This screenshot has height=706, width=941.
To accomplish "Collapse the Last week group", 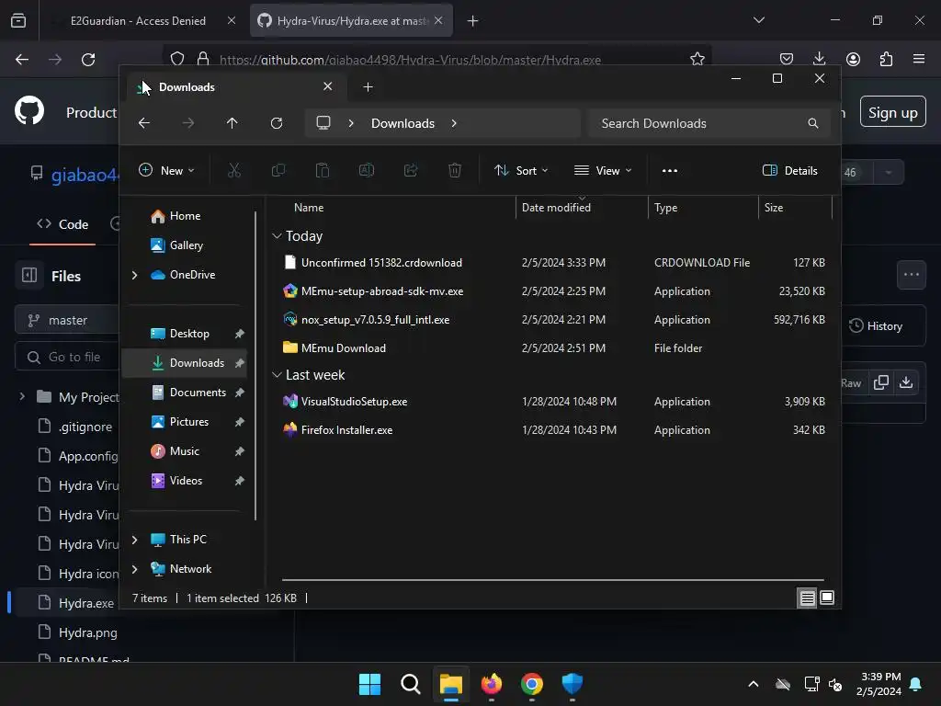I will (x=277, y=375).
